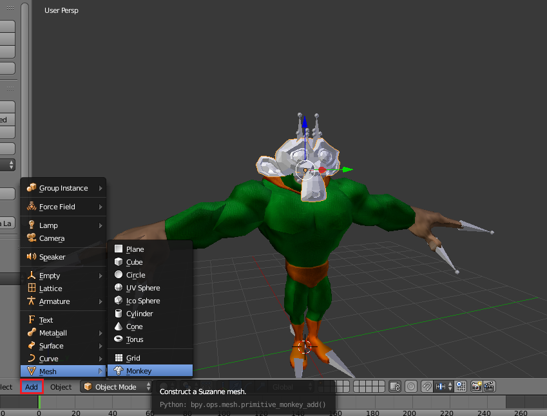Viewport: 547px width, 416px height.
Task: Click the Curve icon
Action: point(32,358)
